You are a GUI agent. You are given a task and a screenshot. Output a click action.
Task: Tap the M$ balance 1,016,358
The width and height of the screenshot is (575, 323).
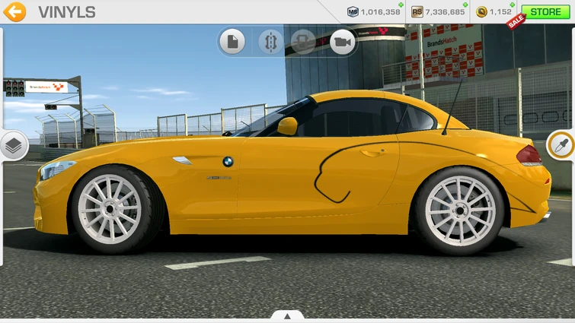pyautogui.click(x=380, y=12)
